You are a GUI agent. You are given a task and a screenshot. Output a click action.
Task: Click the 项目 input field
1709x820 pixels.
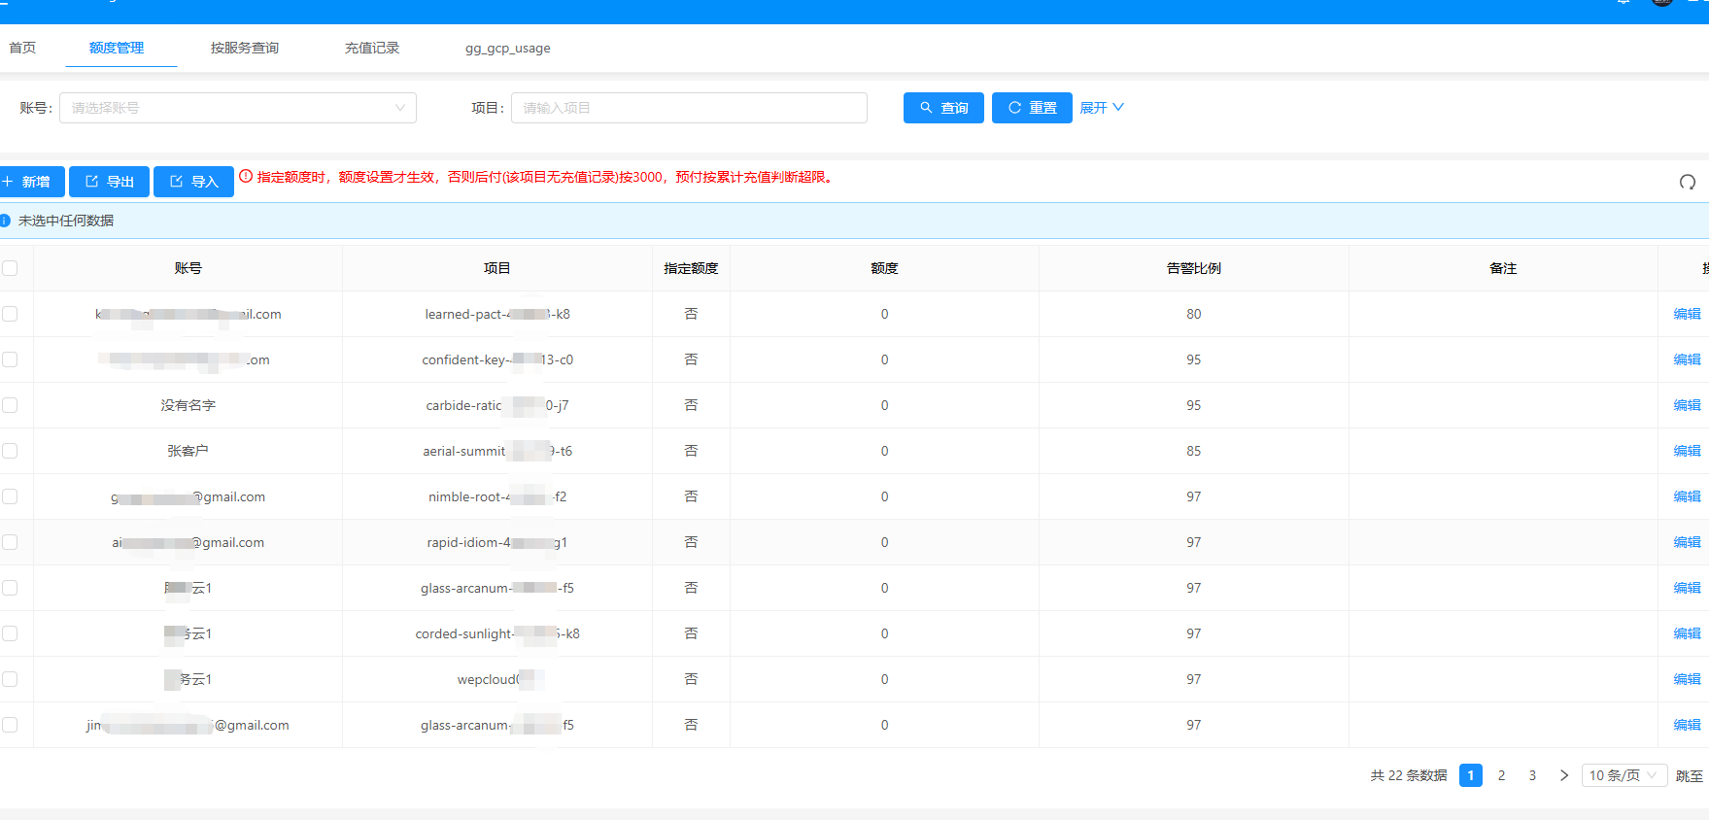point(689,108)
